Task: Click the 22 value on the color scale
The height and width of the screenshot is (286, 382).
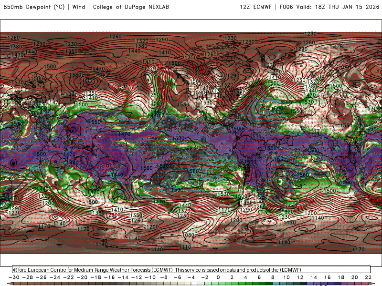Action: coord(368,277)
